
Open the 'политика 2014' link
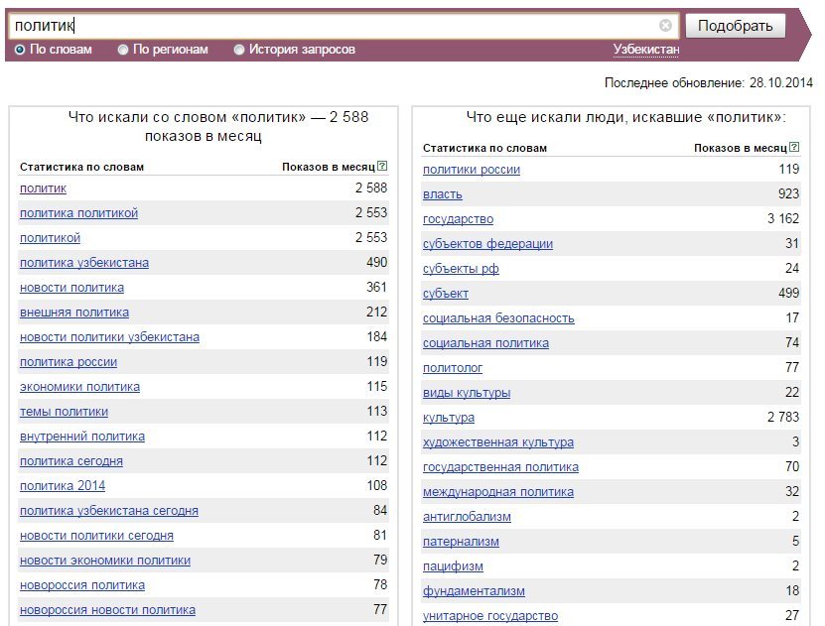(63, 486)
